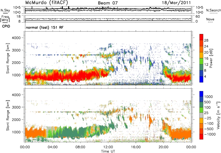
Task: Click the '60' Nave axis tick label
Action: [x=198, y=17]
